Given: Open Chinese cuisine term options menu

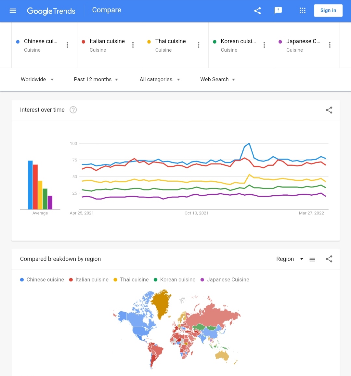Looking at the screenshot, I should pos(67,45).
